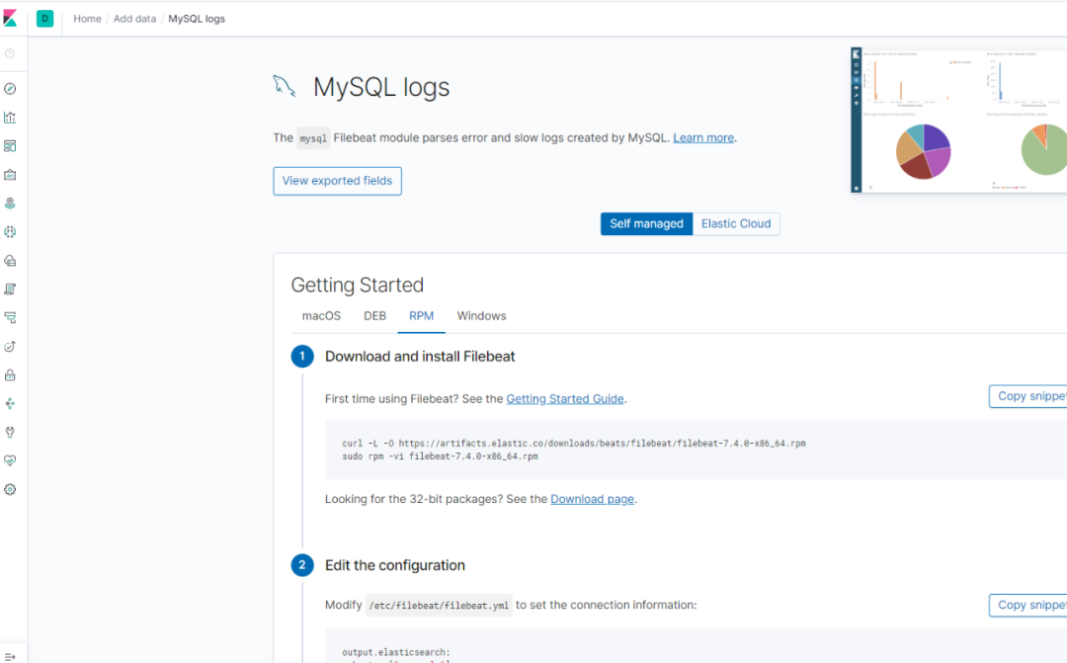The width and height of the screenshot is (1067, 663).
Task: Click the MySQL dolphin logo
Action: pos(285,86)
